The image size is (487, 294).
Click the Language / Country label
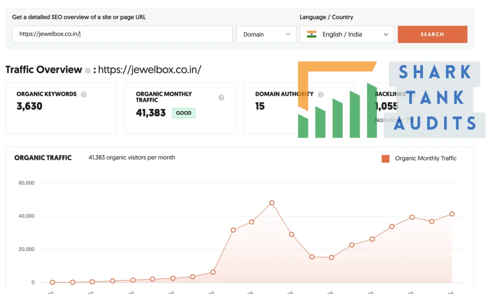(326, 17)
